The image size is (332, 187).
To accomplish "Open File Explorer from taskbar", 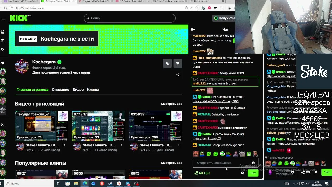I will click(x=76, y=184).
